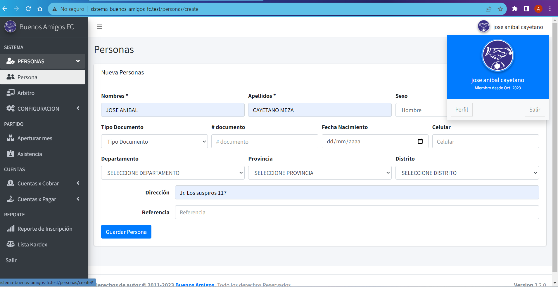Click the hamburger sidebar toggle icon

(99, 27)
